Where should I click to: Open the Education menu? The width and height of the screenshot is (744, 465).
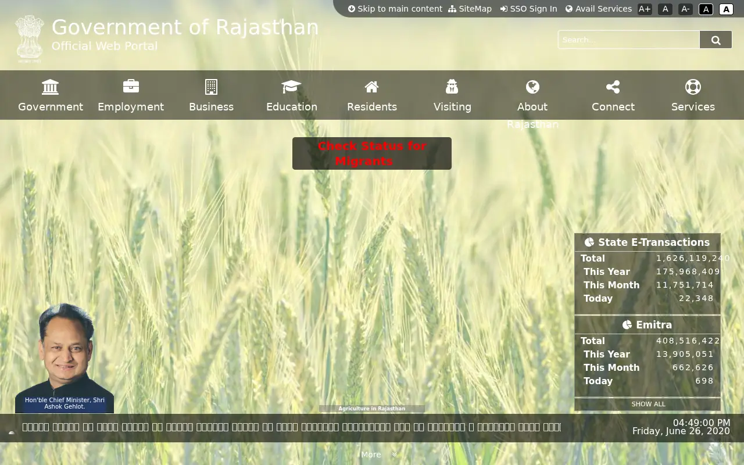tap(292, 107)
